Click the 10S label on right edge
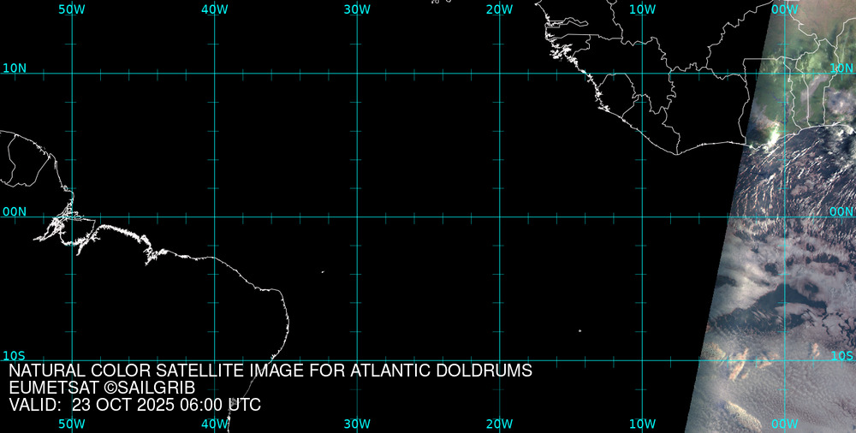Viewport: 856px width, 433px height. 842,355
